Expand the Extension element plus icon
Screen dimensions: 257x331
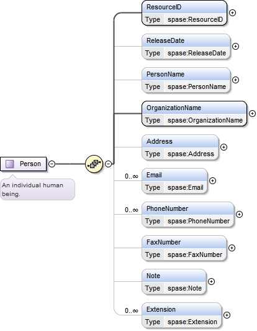(x=227, y=315)
